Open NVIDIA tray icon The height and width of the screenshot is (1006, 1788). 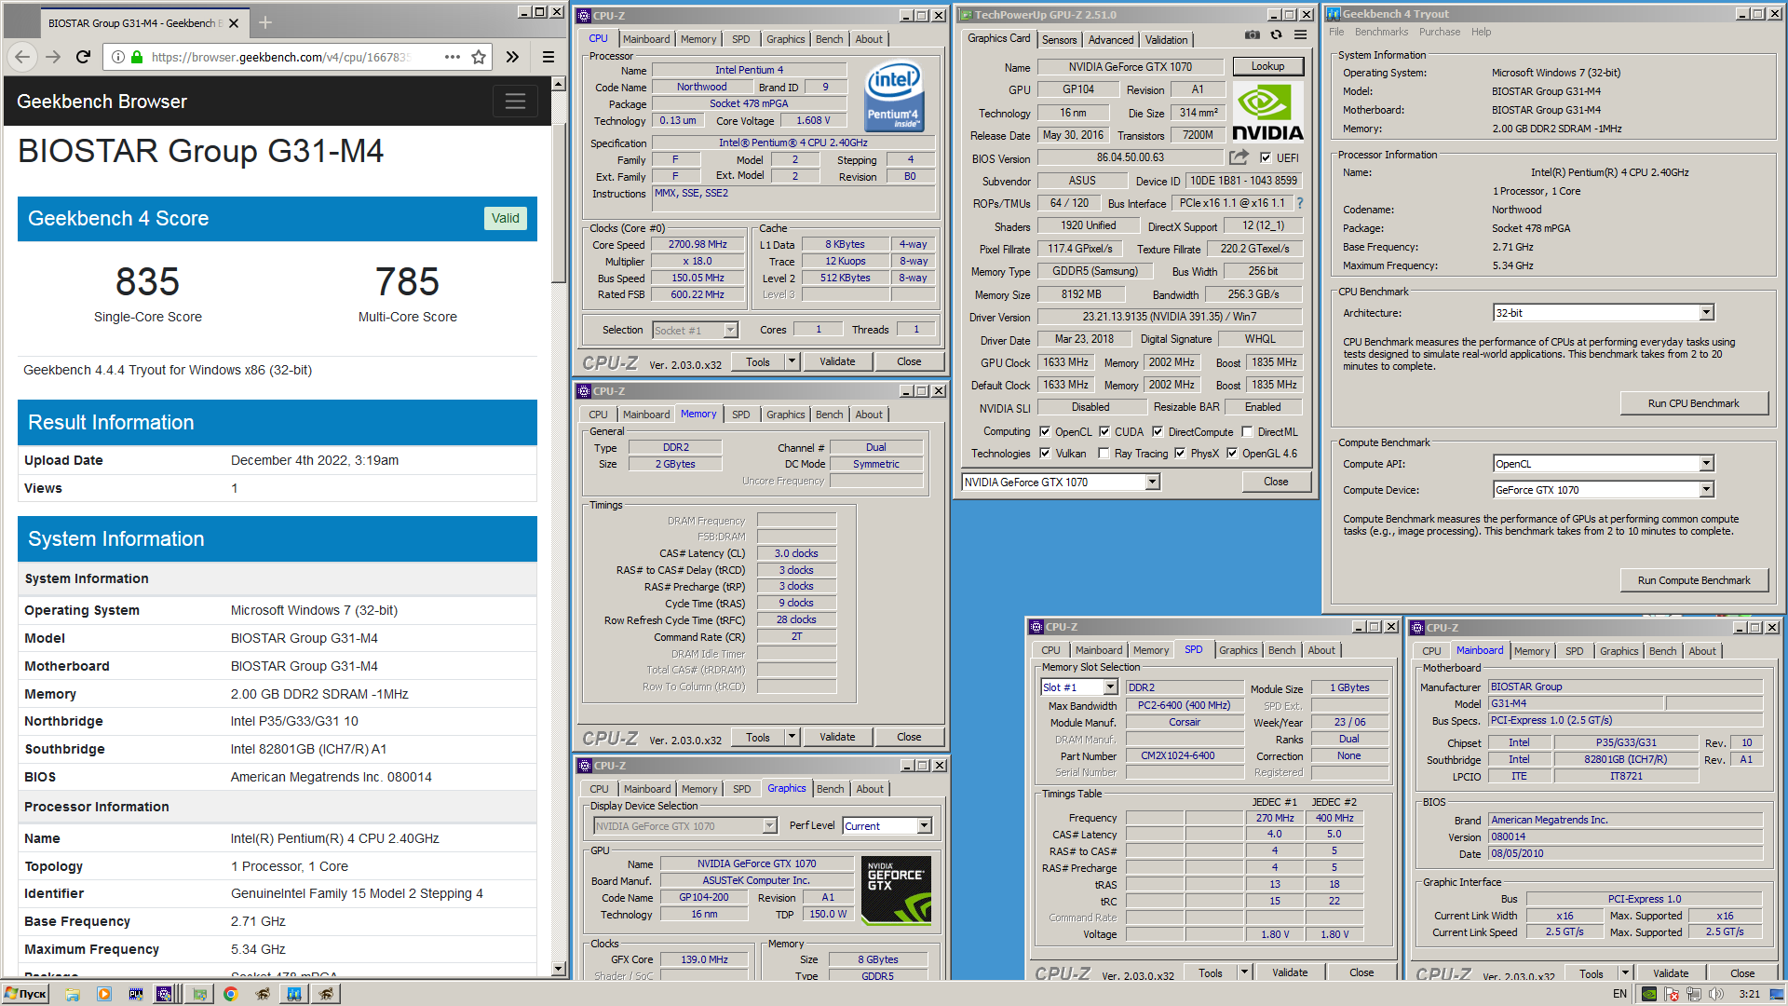(1649, 994)
